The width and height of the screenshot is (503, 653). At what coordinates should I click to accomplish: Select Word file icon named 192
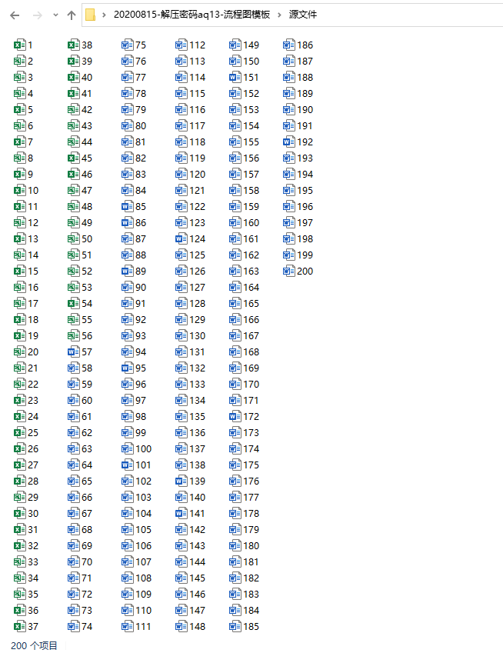click(289, 142)
